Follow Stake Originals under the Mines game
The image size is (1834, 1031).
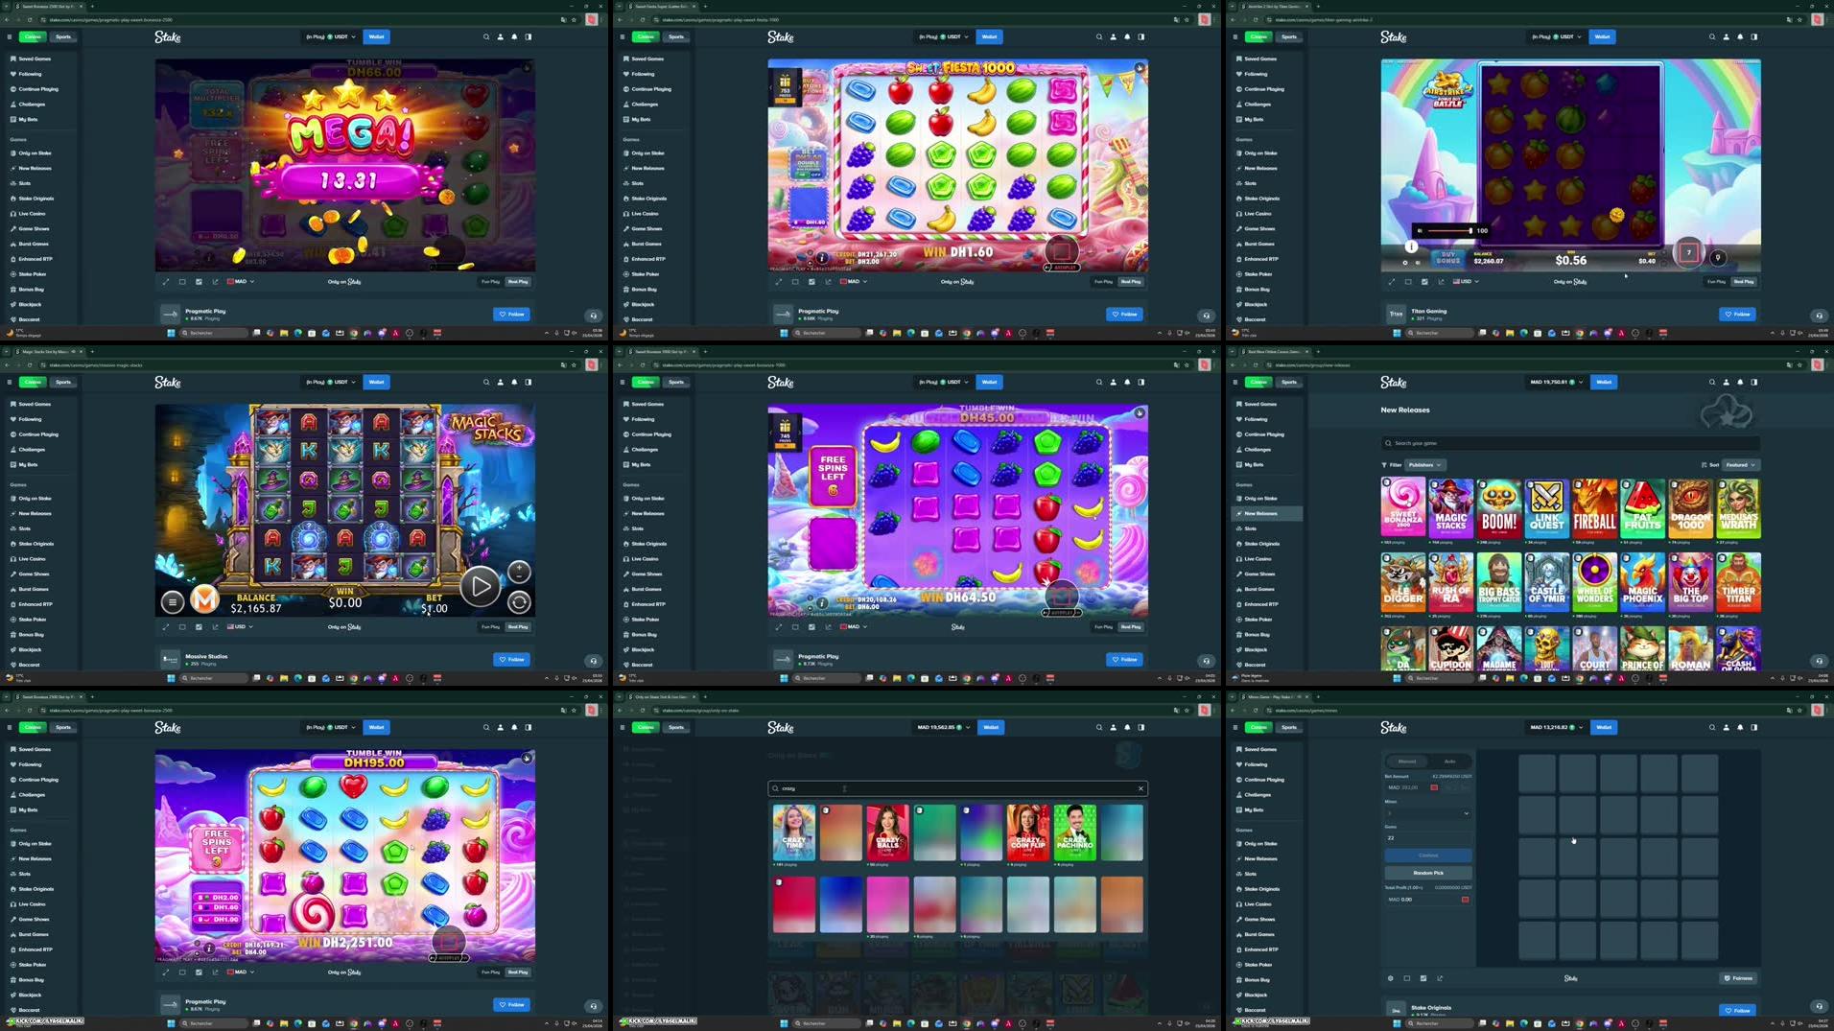point(1737,1010)
